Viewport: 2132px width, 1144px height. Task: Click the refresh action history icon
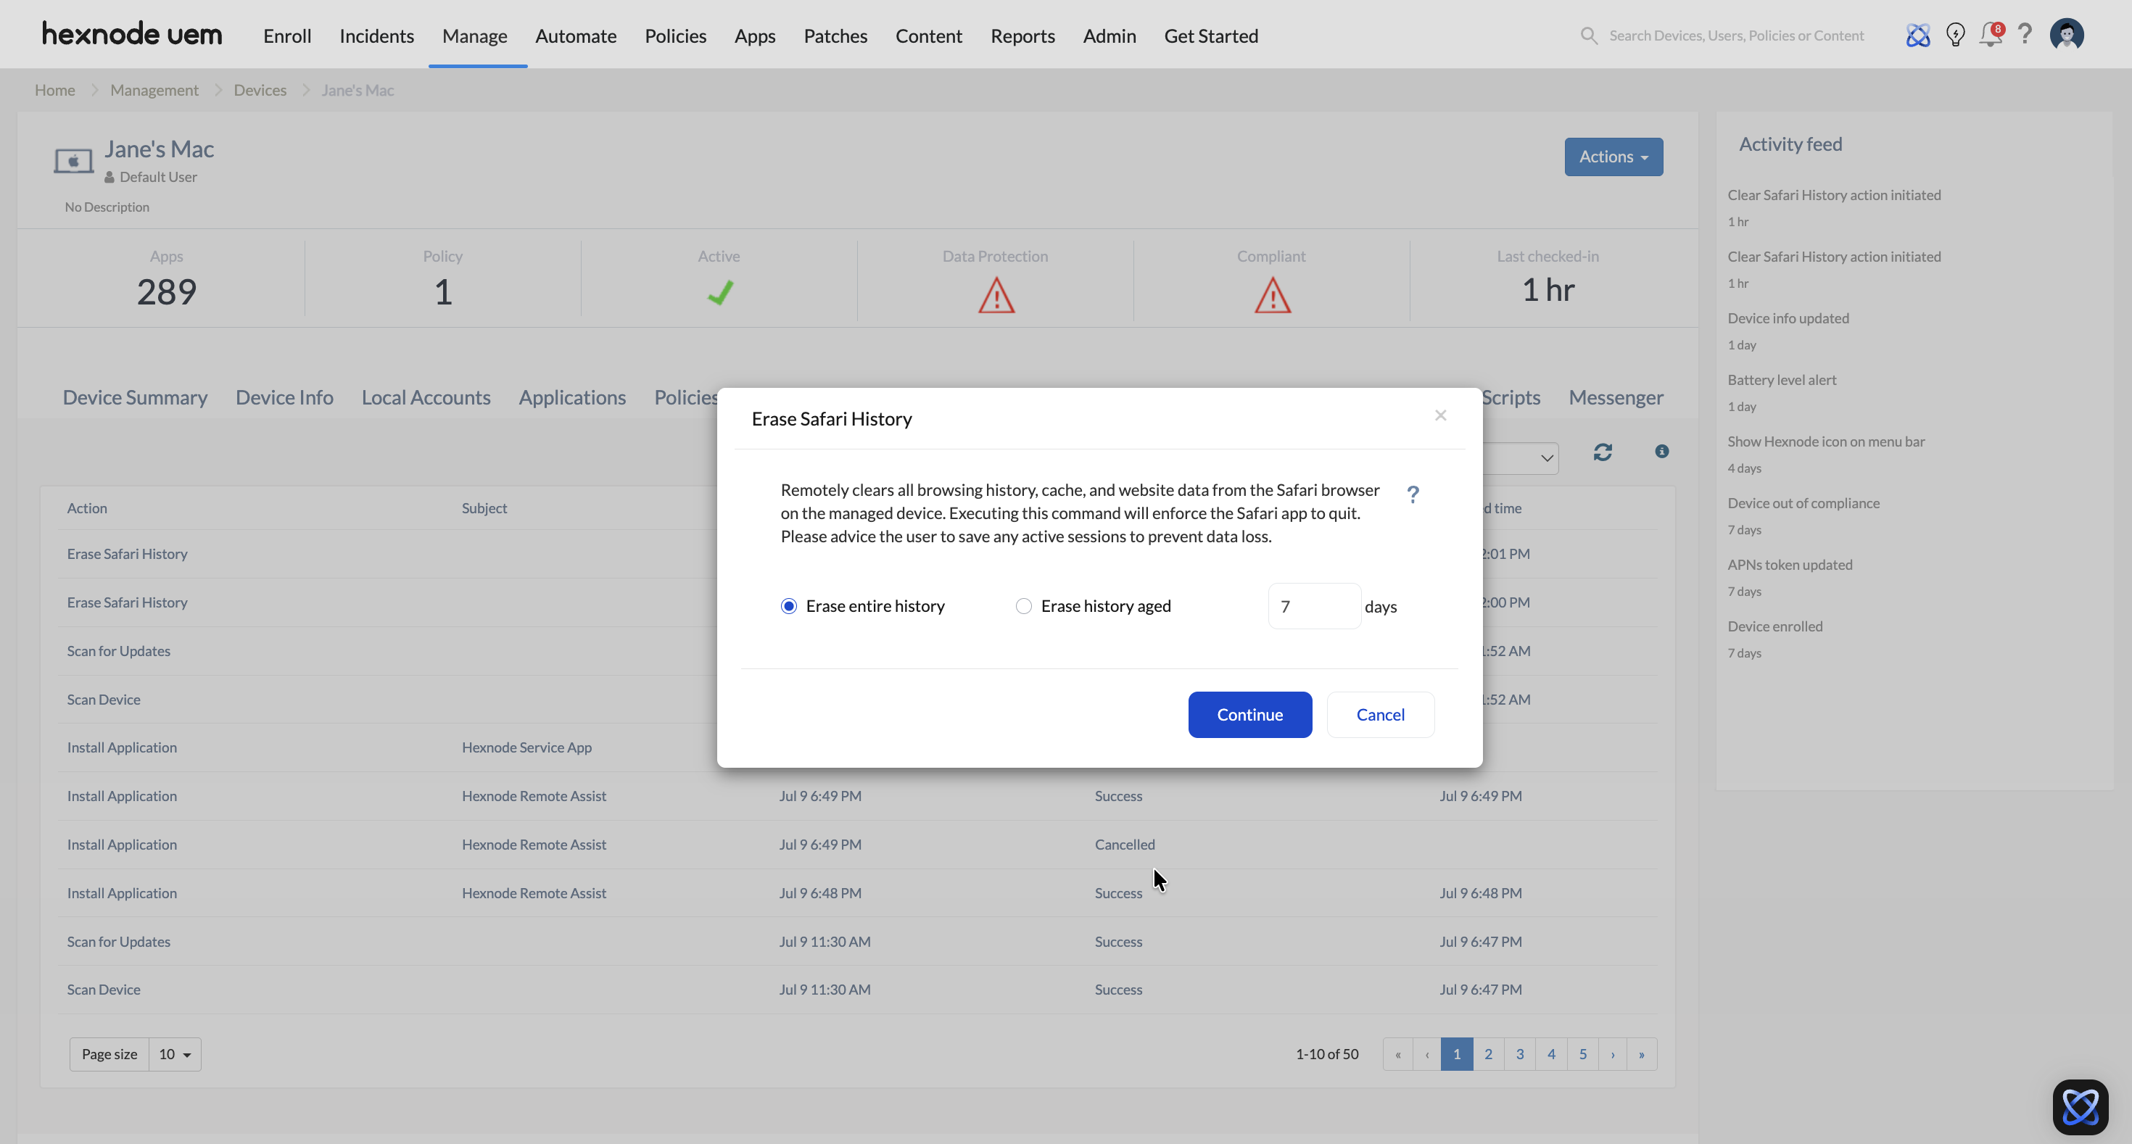coord(1603,452)
